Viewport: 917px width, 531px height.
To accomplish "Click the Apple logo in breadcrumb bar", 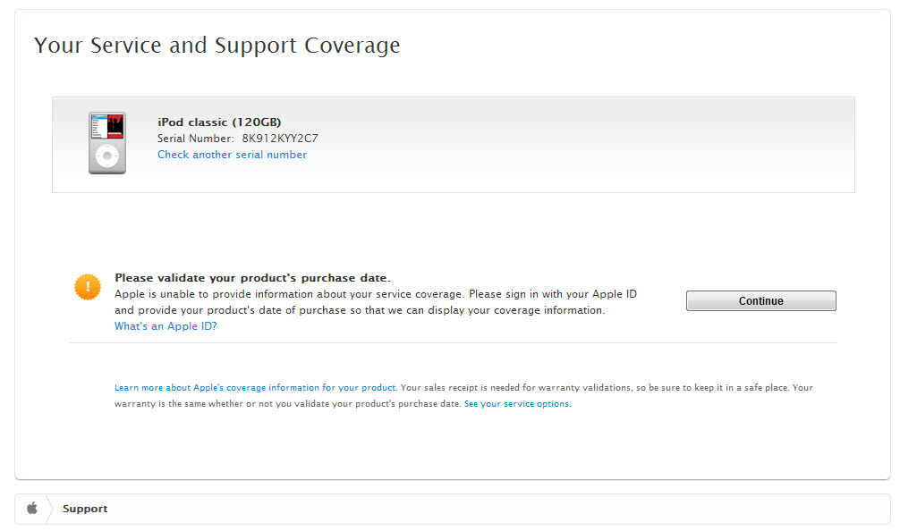I will (x=32, y=509).
